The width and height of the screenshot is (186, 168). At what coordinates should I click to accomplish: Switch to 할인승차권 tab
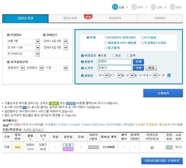pos(70,19)
